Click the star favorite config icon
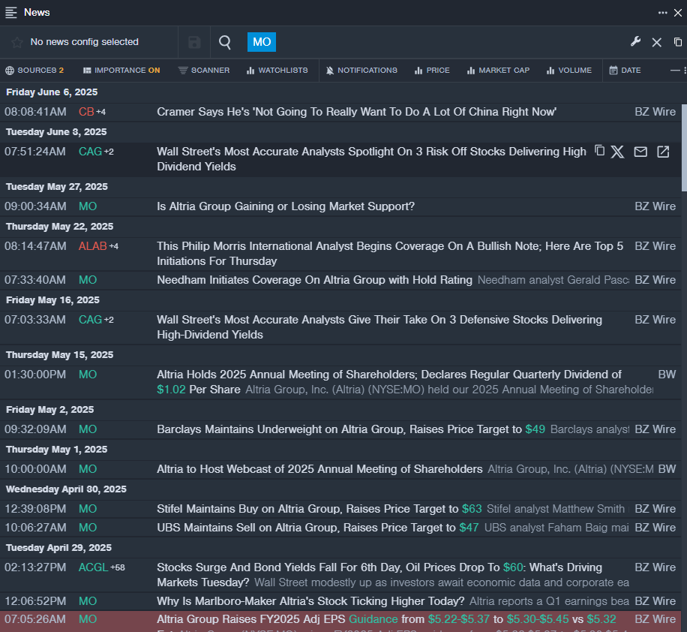 [x=17, y=43]
